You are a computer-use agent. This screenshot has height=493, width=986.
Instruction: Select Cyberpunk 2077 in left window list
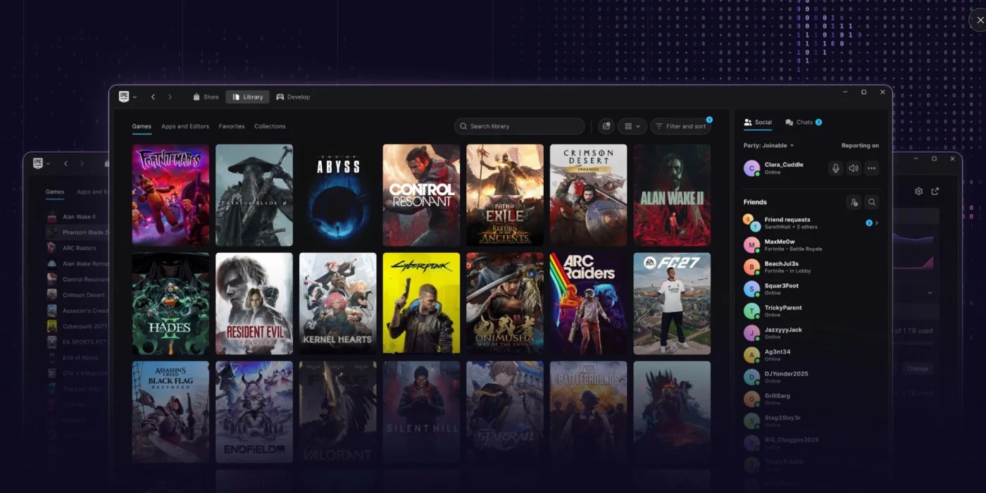(x=77, y=326)
